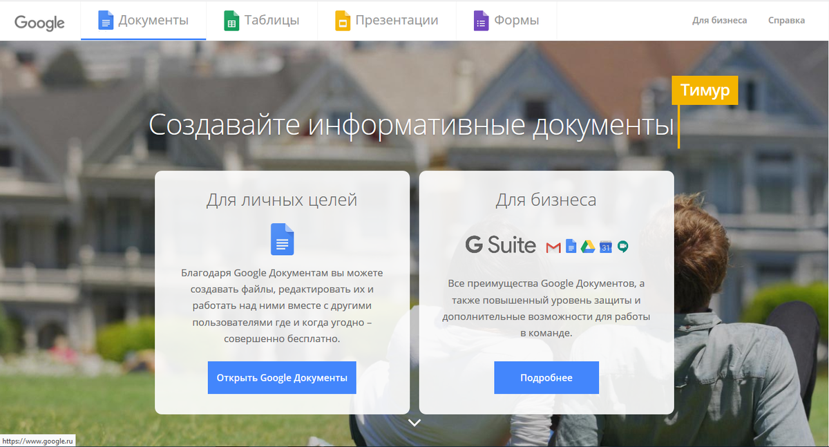Click the Calendar icon beside G Suite

(x=606, y=247)
